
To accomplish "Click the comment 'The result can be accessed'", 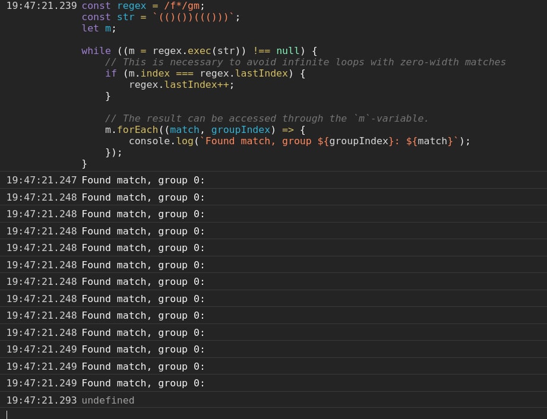I will click(x=267, y=119).
